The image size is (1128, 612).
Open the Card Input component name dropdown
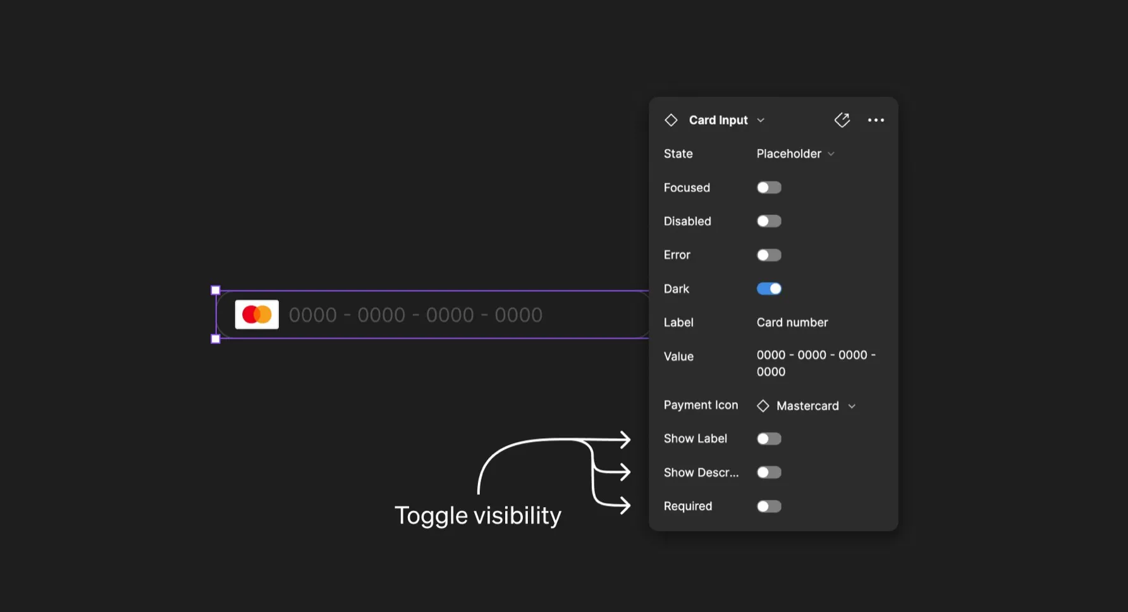coord(761,120)
